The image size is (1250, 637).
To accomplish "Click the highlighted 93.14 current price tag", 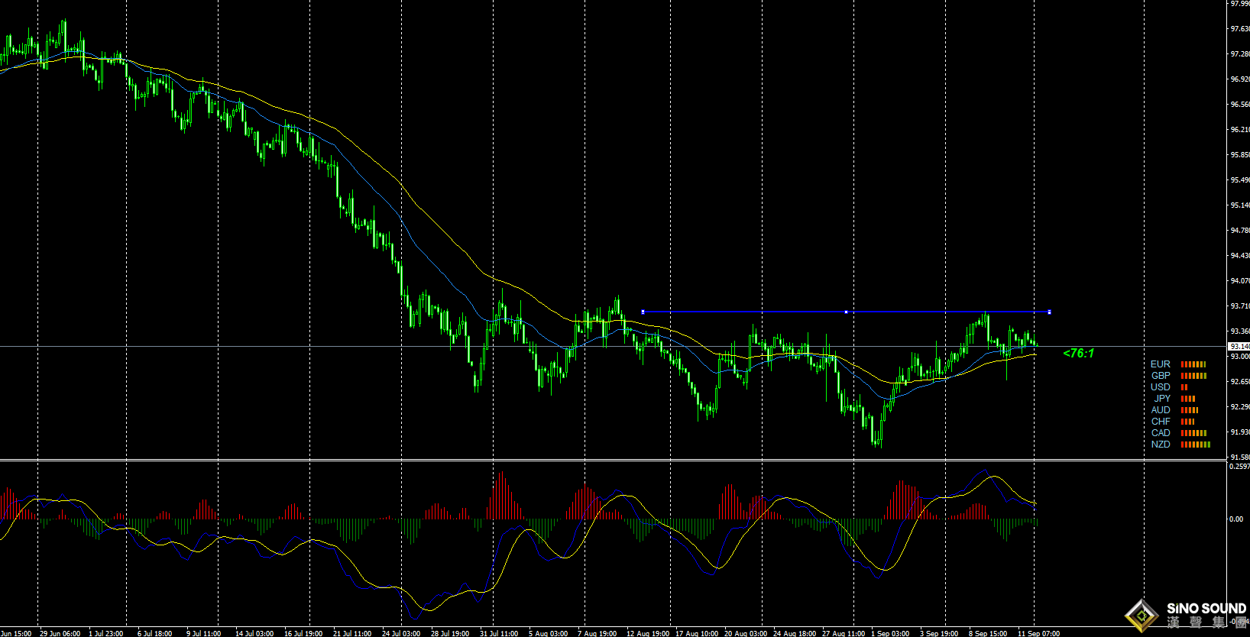I will click(1239, 347).
